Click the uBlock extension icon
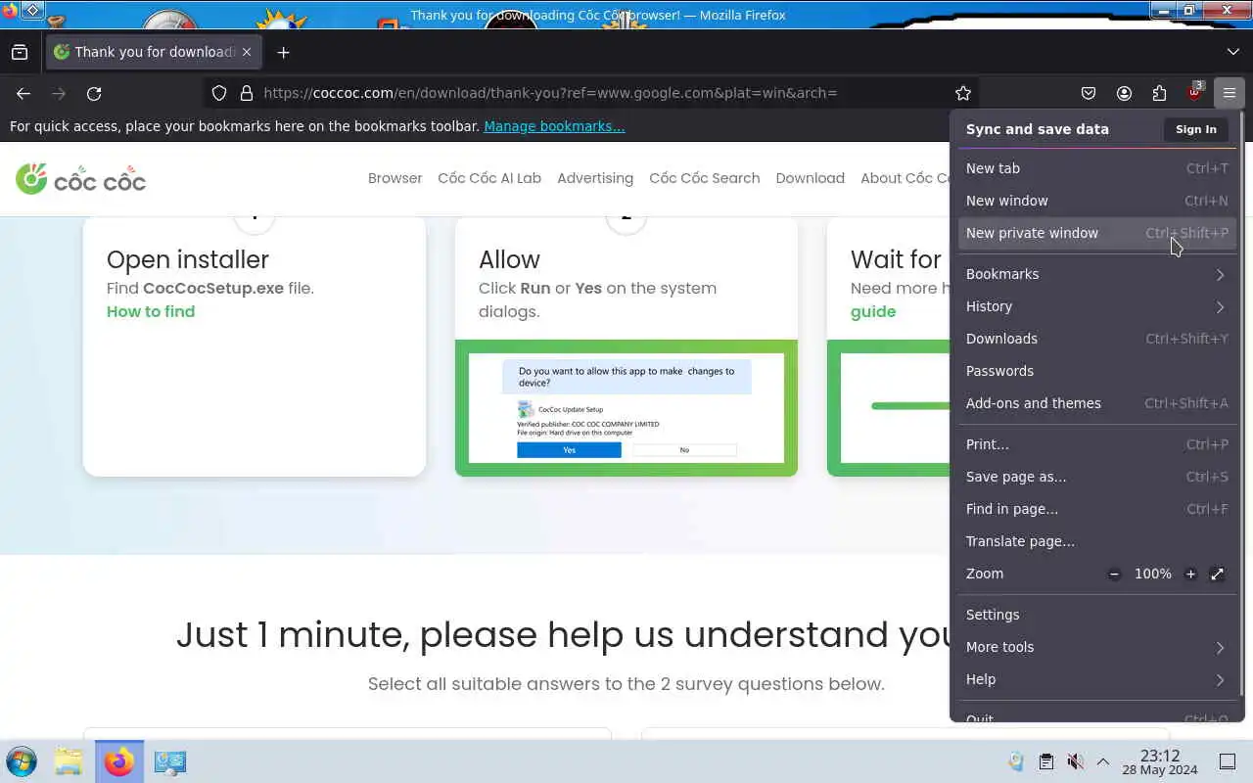1253x783 pixels. click(1194, 93)
